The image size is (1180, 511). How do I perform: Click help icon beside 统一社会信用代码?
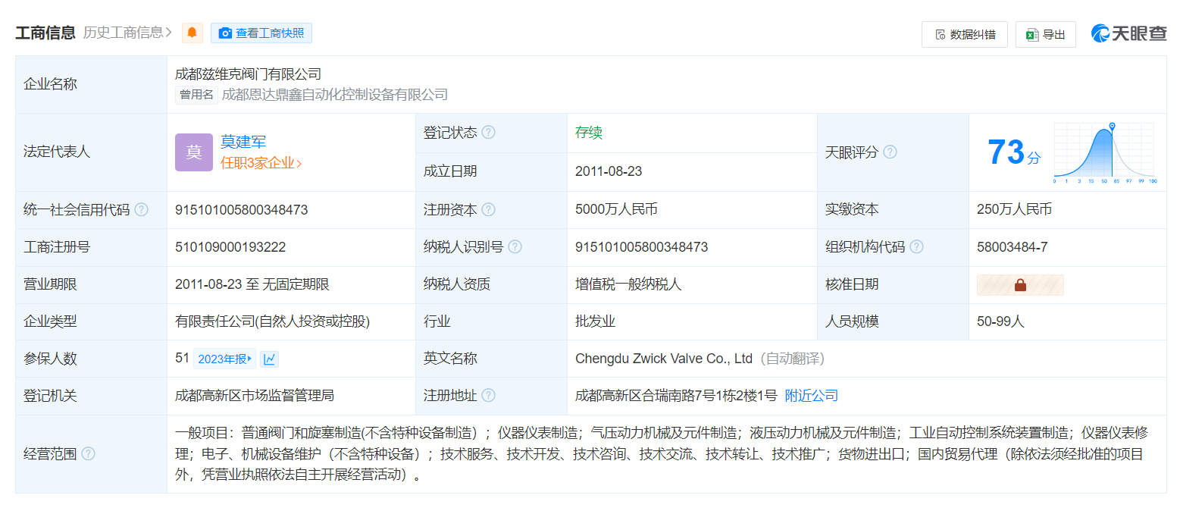[x=141, y=210]
